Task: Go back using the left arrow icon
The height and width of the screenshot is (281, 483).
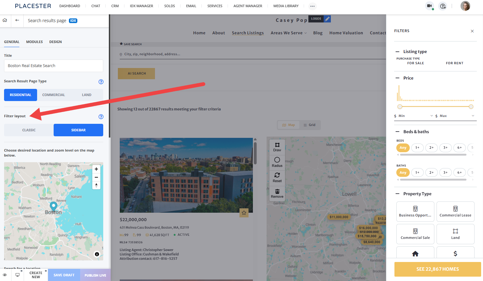Action: (17, 20)
